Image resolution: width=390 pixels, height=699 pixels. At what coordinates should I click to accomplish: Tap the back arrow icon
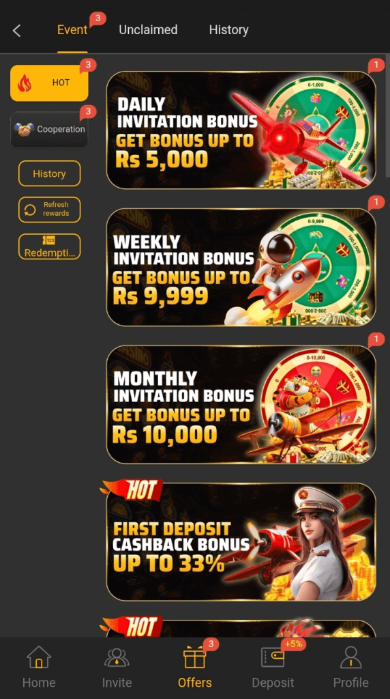coord(17,31)
